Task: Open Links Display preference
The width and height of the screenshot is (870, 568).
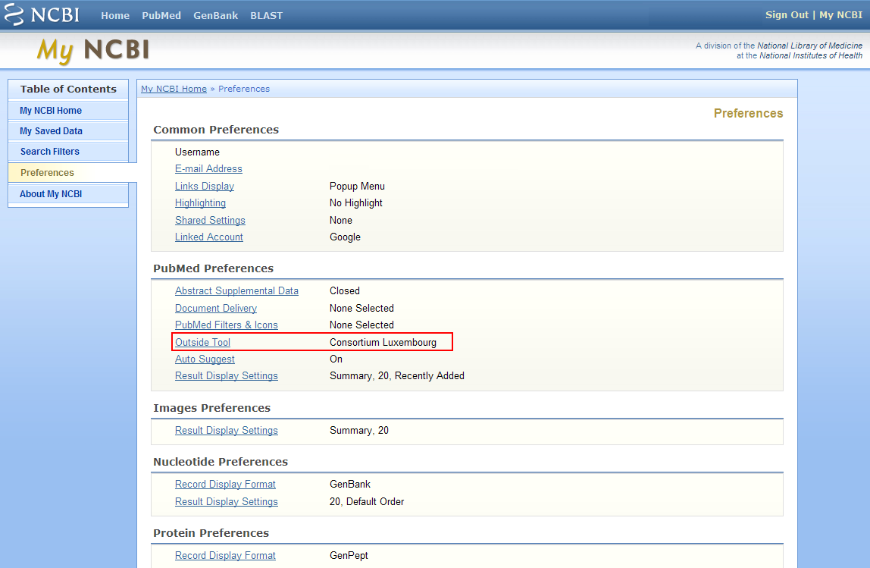Action: coord(205,186)
